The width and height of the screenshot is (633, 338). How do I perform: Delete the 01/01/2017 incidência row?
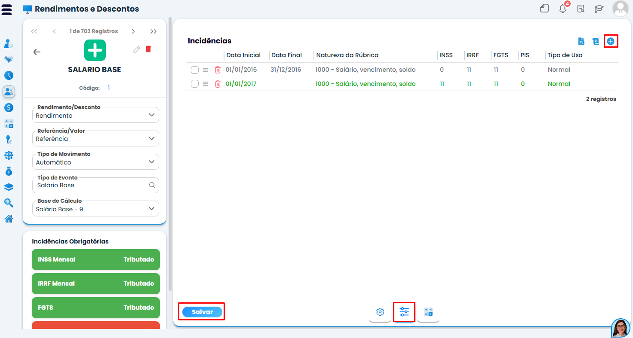coord(218,84)
